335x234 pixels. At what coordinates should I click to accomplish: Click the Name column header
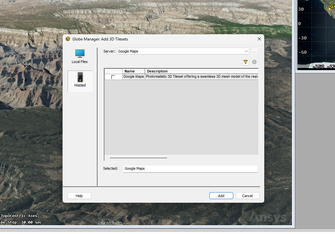[133, 71]
